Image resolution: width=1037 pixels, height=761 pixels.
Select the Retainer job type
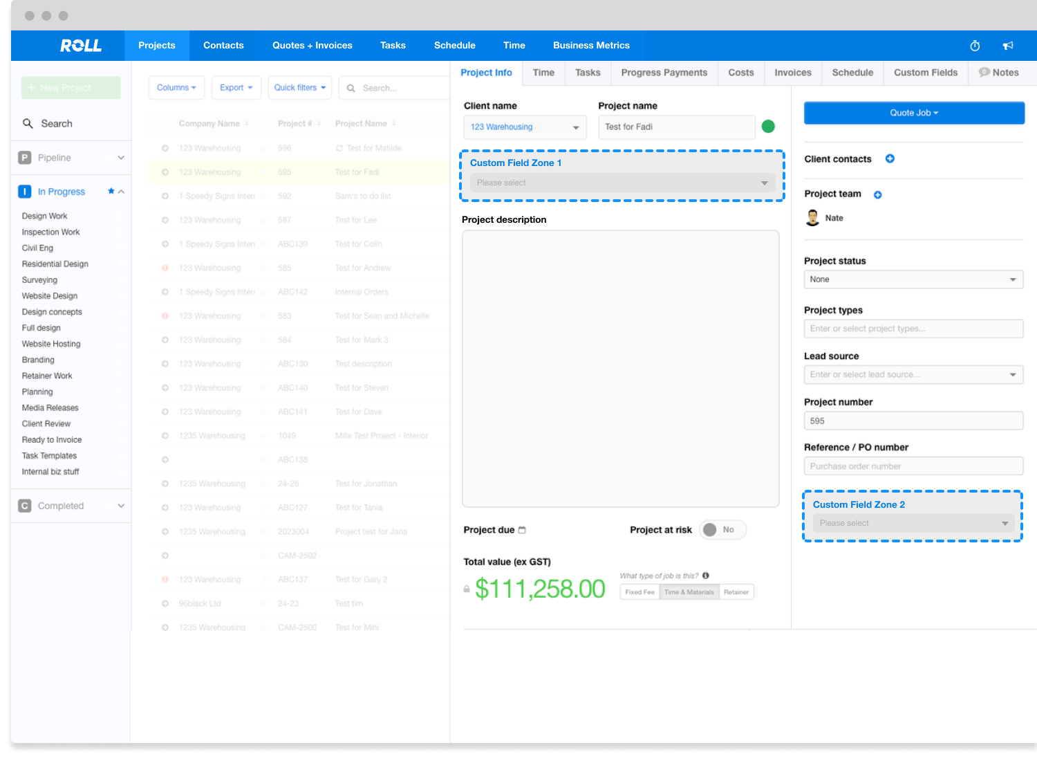(736, 592)
